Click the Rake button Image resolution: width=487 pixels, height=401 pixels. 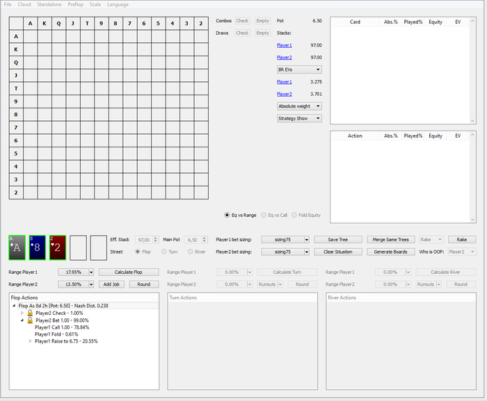coord(462,240)
